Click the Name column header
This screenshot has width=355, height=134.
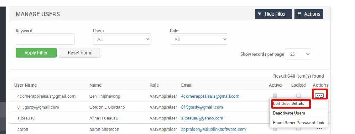tap(96, 85)
